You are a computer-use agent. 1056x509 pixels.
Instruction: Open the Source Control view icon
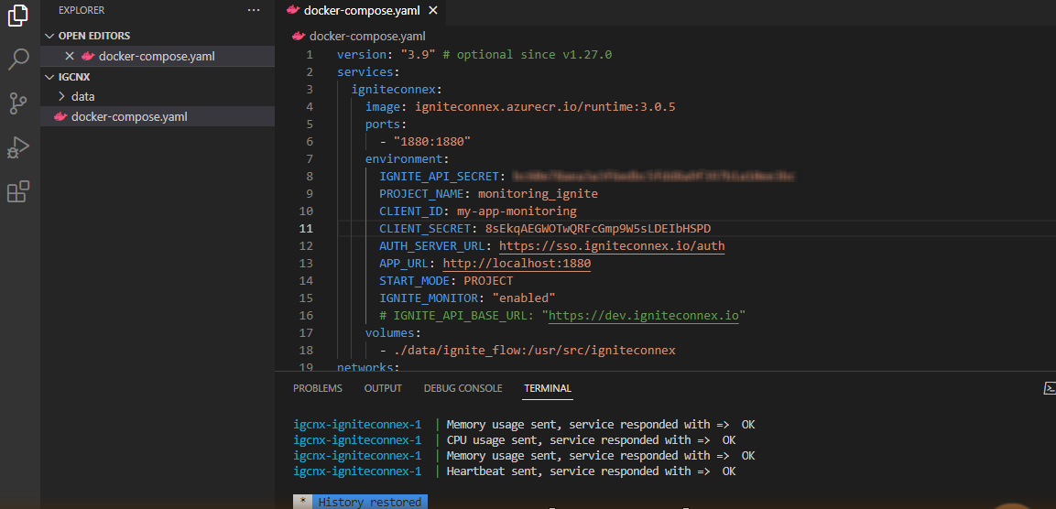pos(18,103)
